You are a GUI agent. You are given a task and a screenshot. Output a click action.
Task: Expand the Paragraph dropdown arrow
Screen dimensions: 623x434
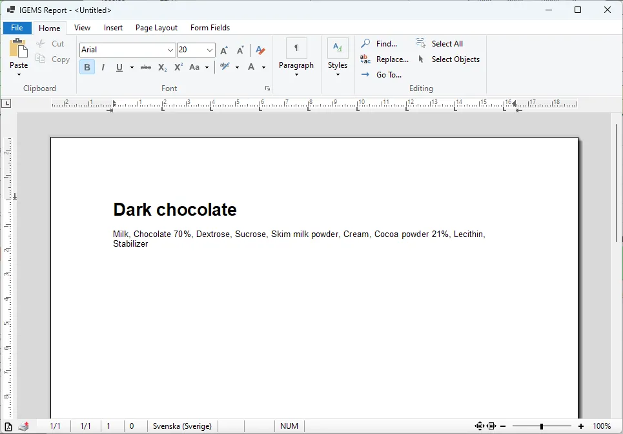[x=296, y=75]
